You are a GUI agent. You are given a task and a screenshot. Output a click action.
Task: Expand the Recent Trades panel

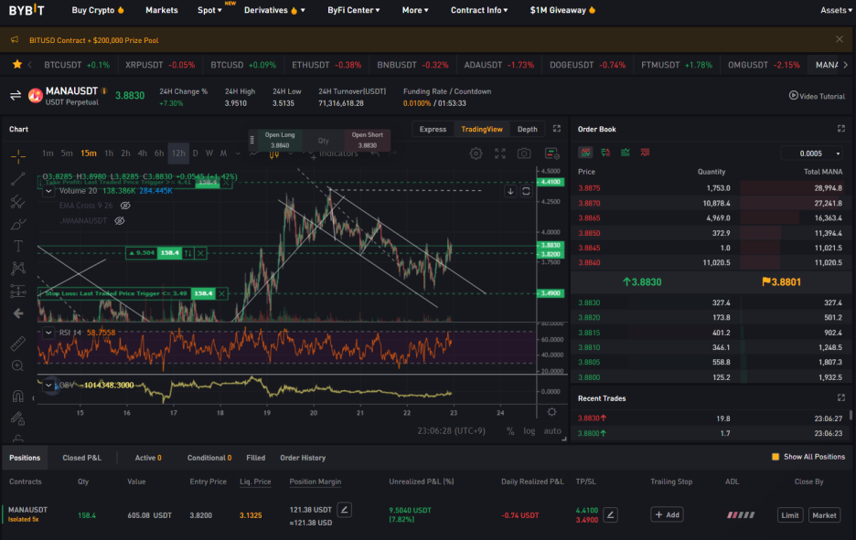(840, 397)
